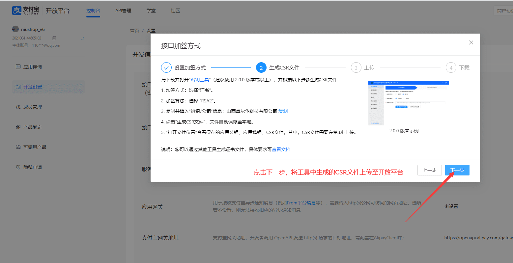513x263 pixels.
Task: Click the 可调用产品 sidebar icon
Action: [18, 147]
